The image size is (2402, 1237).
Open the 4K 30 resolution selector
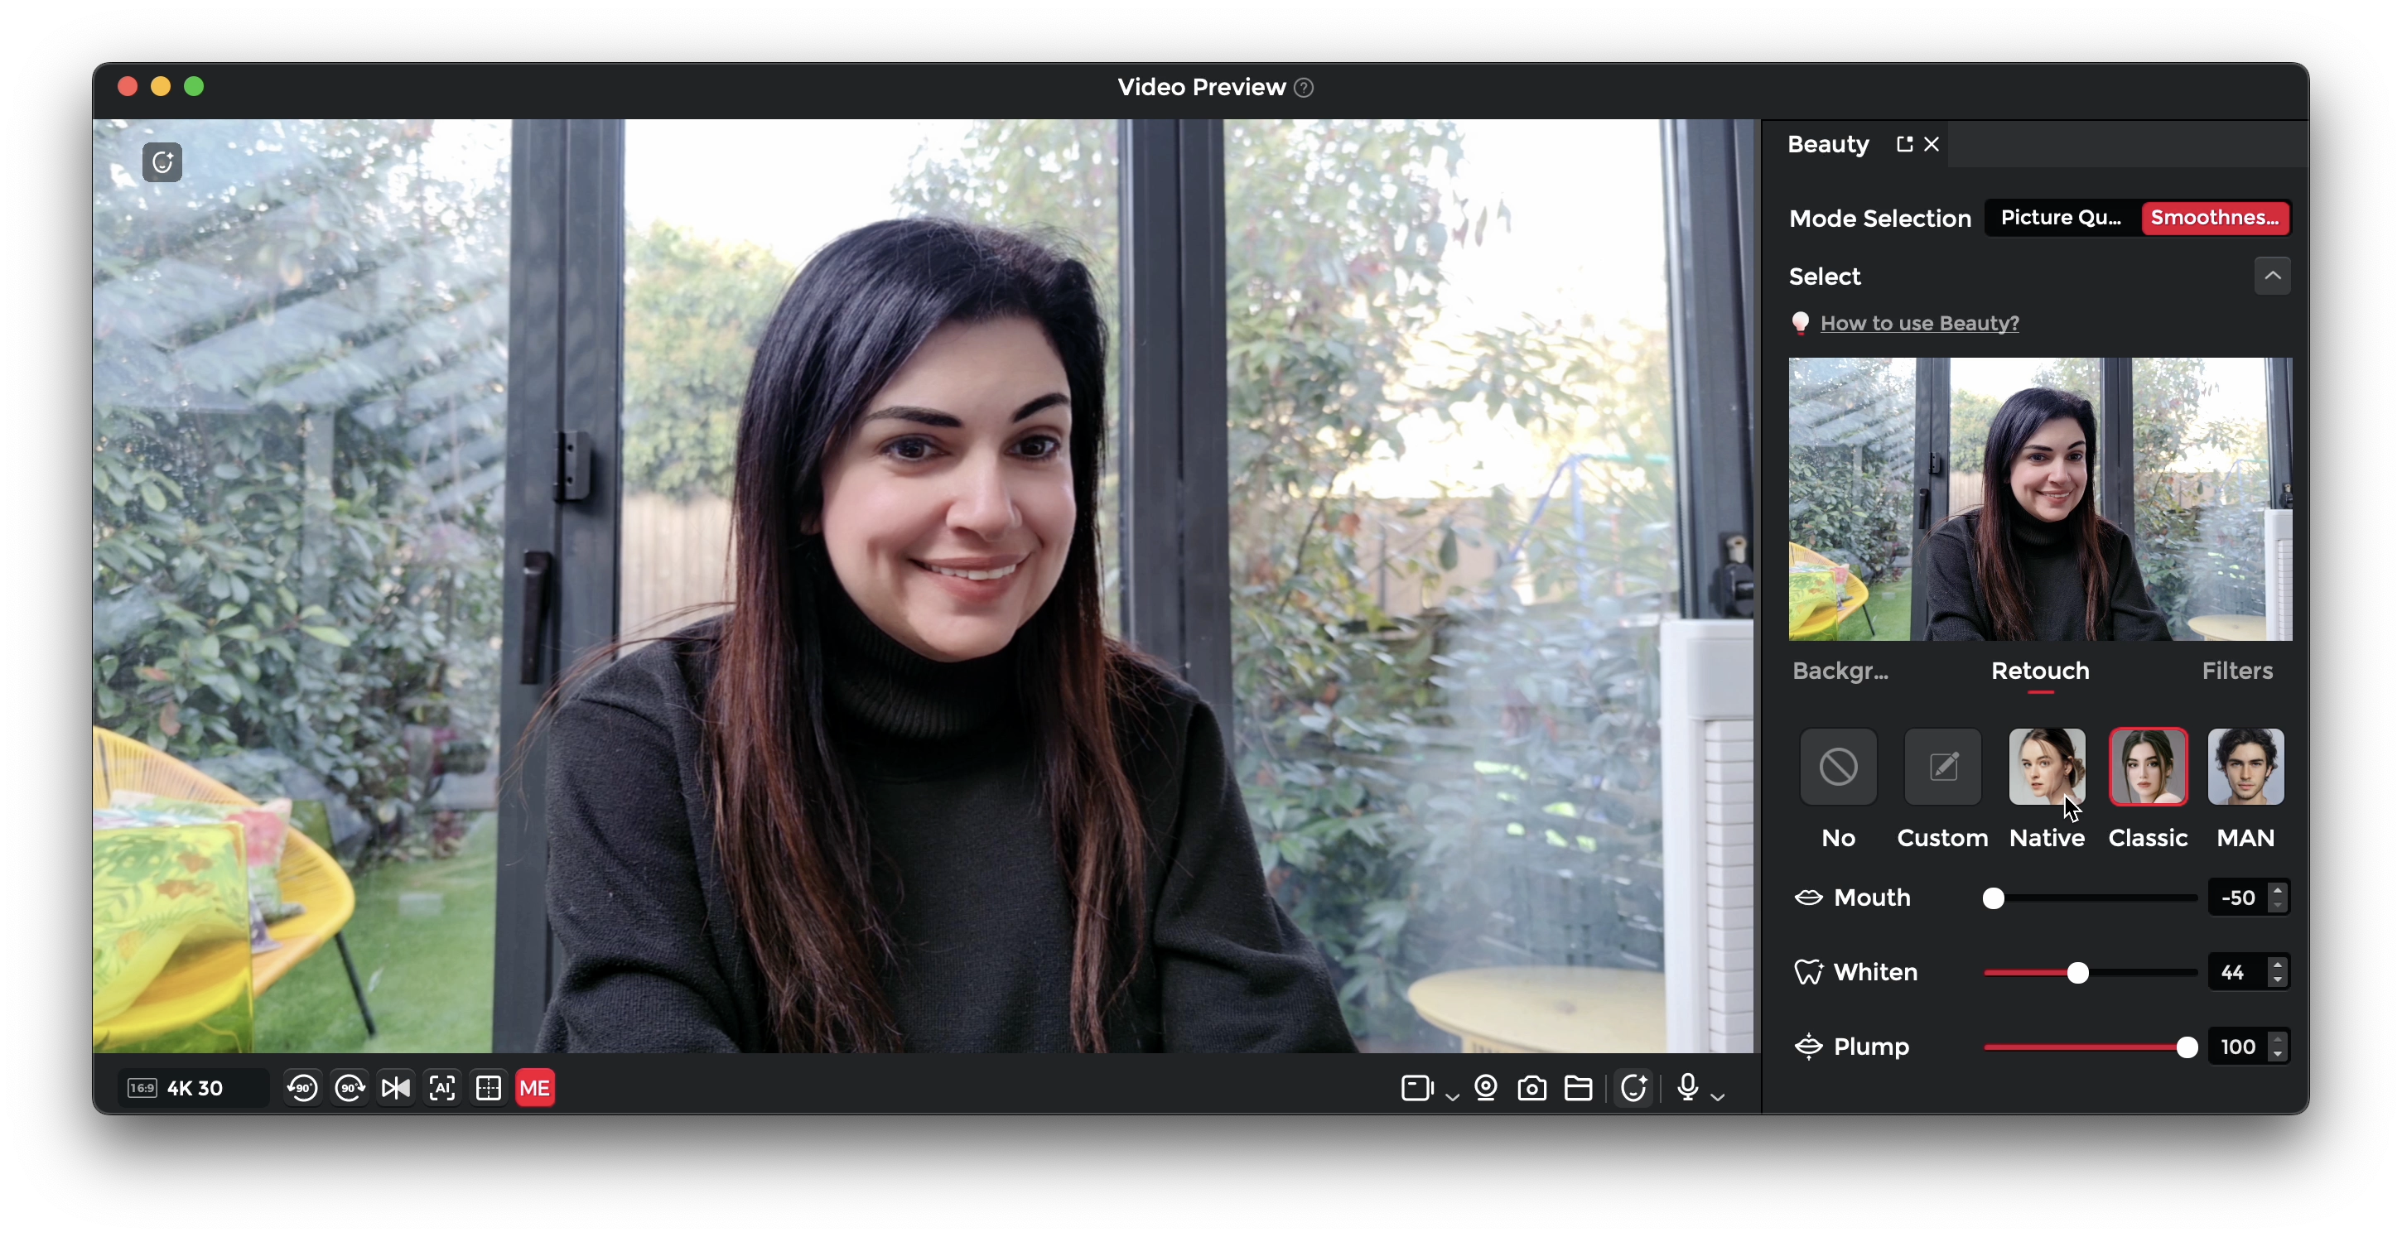tap(194, 1088)
